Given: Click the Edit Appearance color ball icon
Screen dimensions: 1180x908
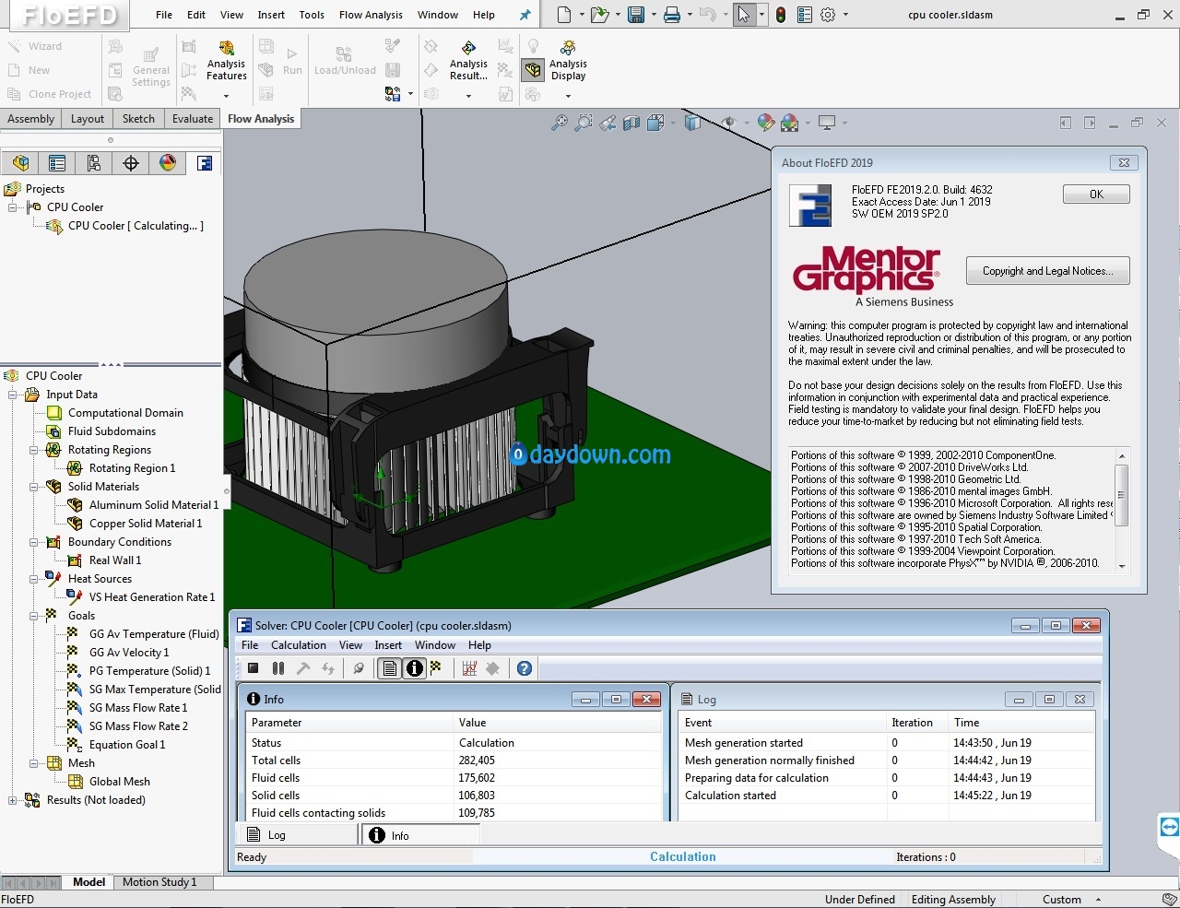Looking at the screenshot, I should [765, 123].
